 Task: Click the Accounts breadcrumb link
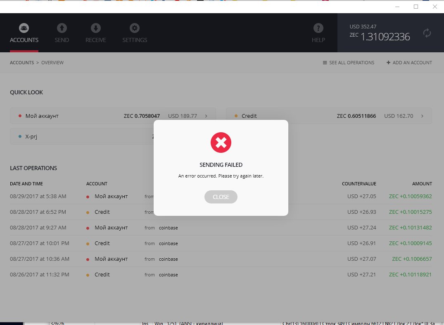[22, 63]
